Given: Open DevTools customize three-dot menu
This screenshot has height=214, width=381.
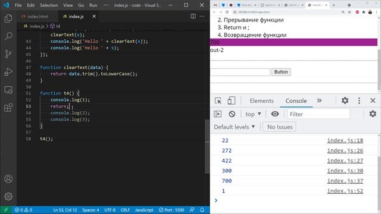Looking at the screenshot, I should click(x=359, y=100).
